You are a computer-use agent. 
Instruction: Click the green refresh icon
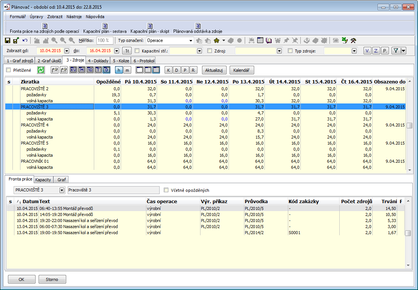tap(40, 70)
